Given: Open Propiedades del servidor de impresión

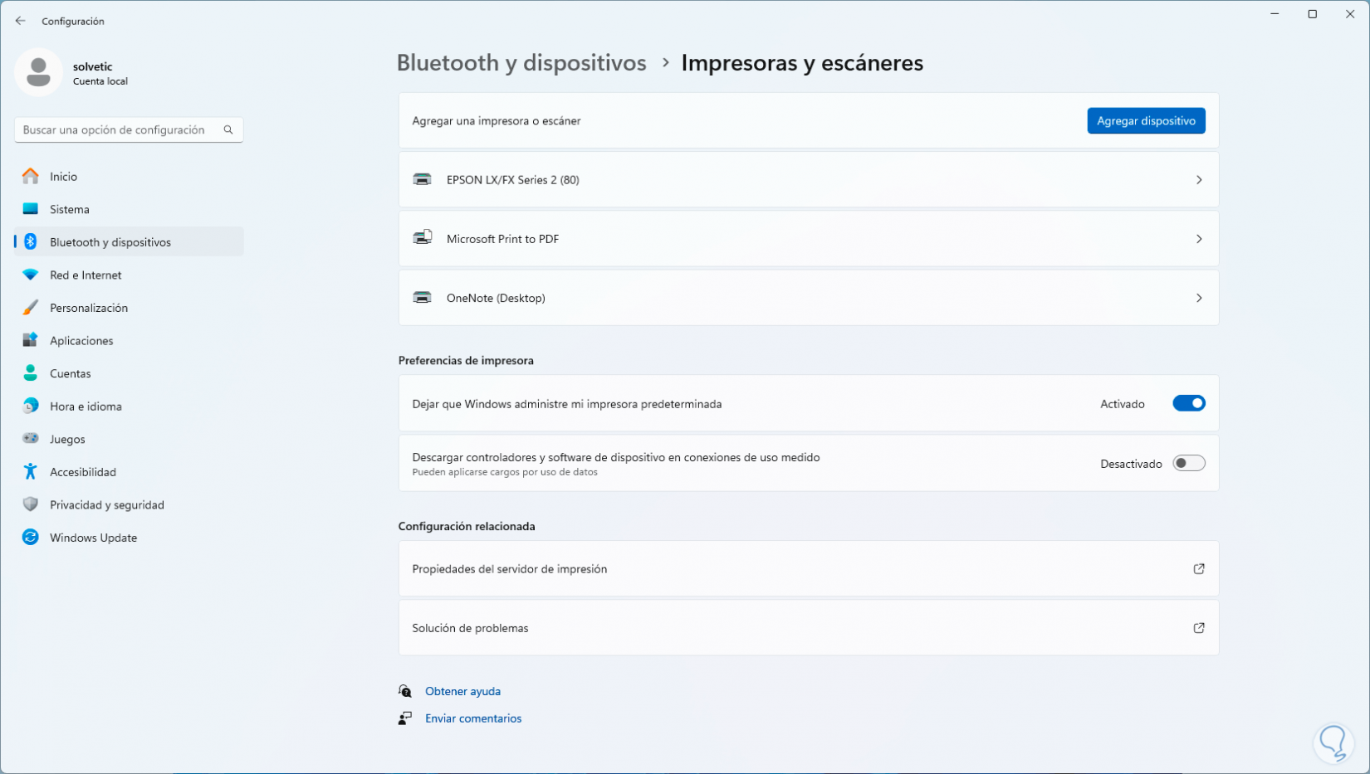Looking at the screenshot, I should click(510, 569).
